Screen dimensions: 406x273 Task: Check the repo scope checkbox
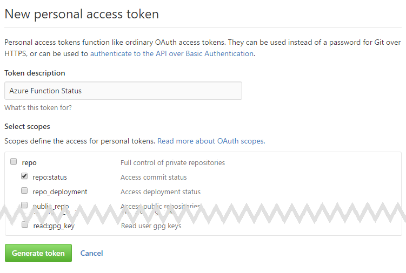click(x=14, y=162)
